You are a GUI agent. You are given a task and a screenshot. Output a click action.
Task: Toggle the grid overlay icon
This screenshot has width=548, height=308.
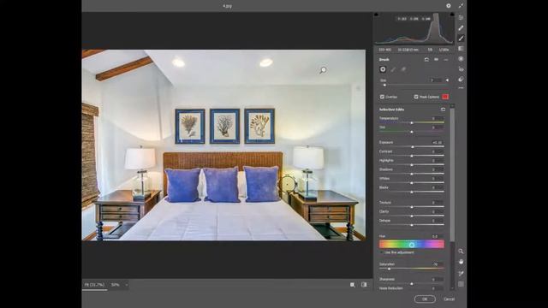click(461, 284)
